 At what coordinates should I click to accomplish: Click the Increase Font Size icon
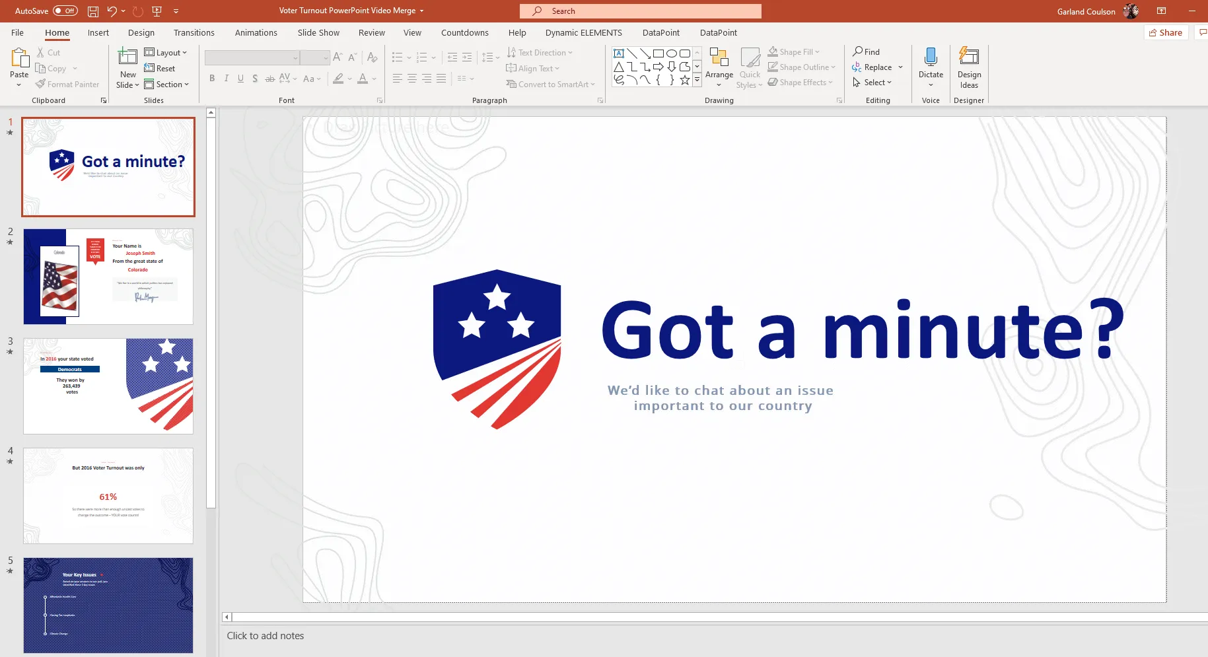click(338, 57)
